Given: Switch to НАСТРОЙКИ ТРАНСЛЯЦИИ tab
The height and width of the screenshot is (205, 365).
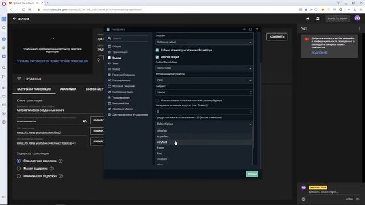Looking at the screenshot, I should [34, 89].
